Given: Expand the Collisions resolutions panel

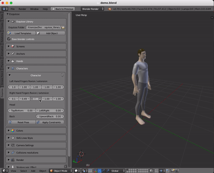Looking at the screenshot, I should (9, 153).
